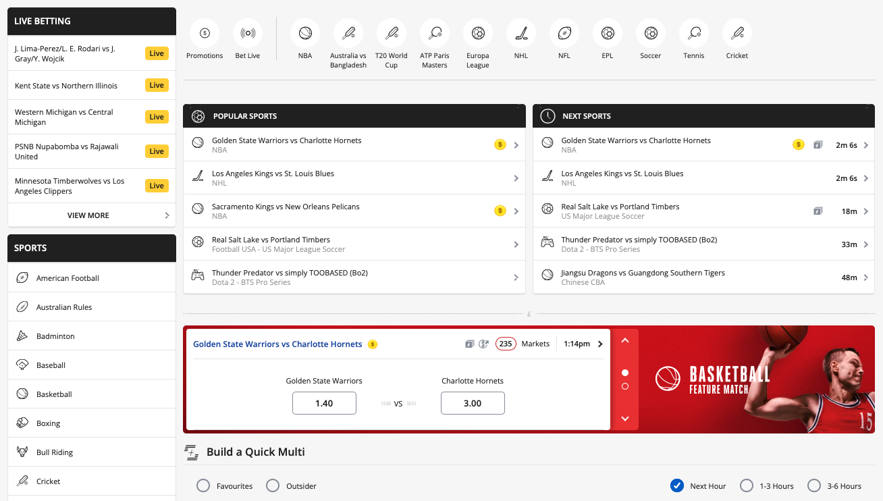The image size is (883, 501).
Task: Select the 3-6 Hours option
Action: tap(814, 485)
